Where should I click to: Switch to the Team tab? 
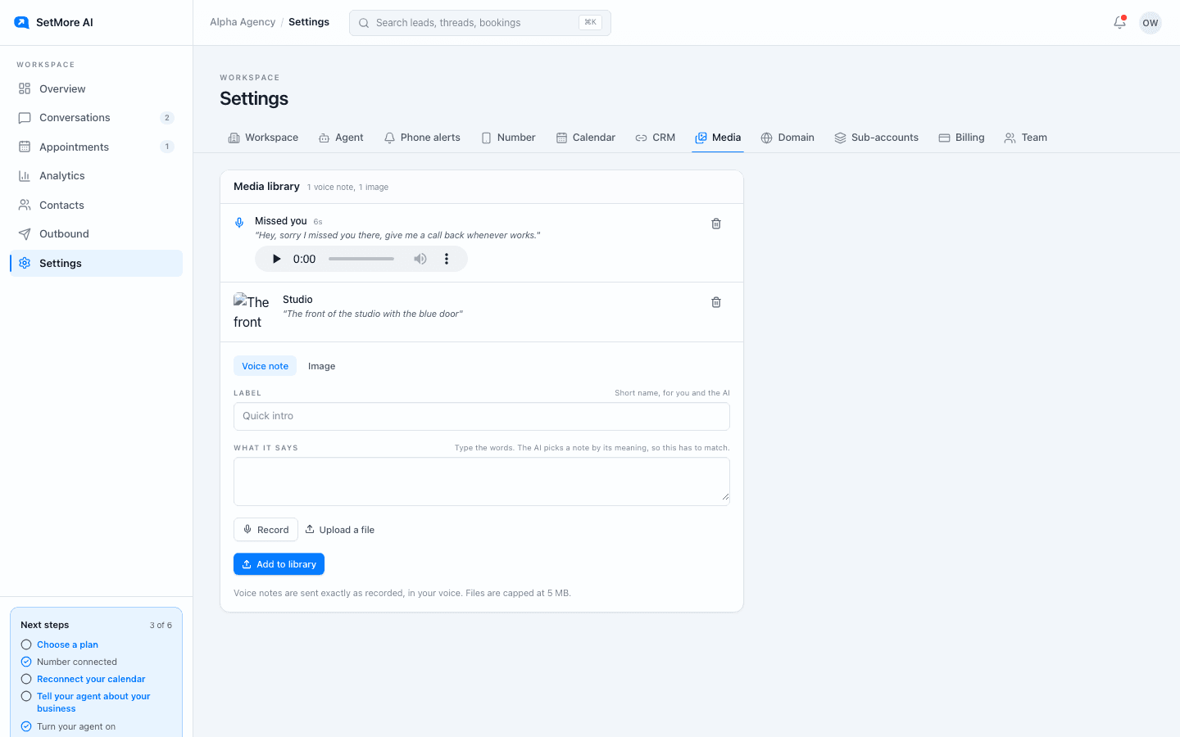click(1026, 138)
